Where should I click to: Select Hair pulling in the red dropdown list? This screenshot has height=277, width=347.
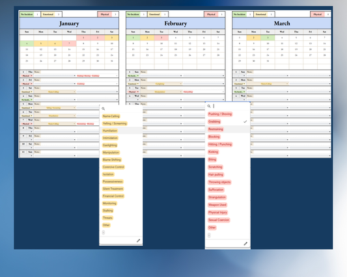tap(215, 175)
